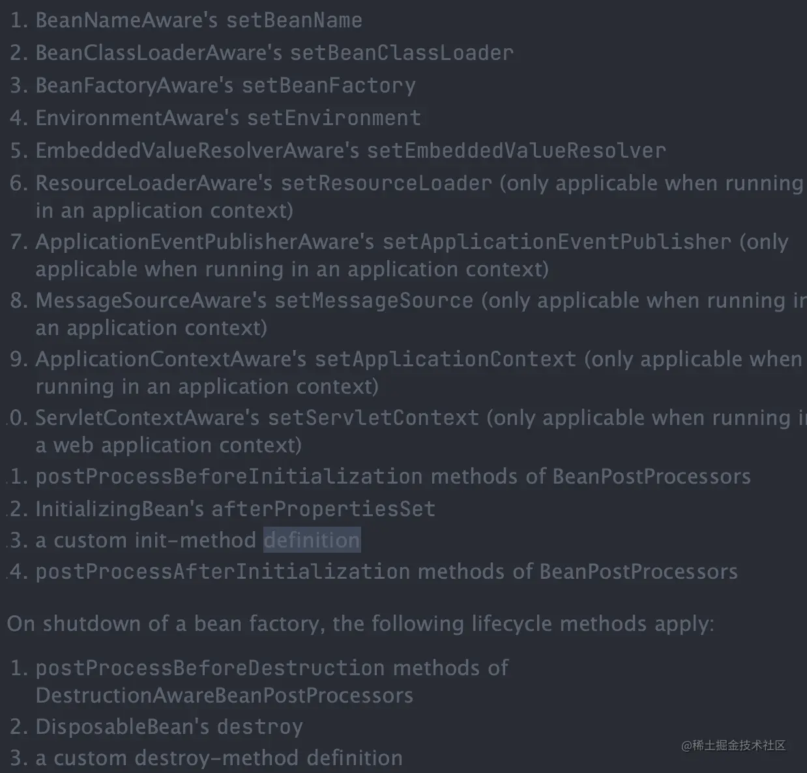Click the highlighted word definition
Image resolution: width=807 pixels, height=773 pixels.
click(312, 540)
